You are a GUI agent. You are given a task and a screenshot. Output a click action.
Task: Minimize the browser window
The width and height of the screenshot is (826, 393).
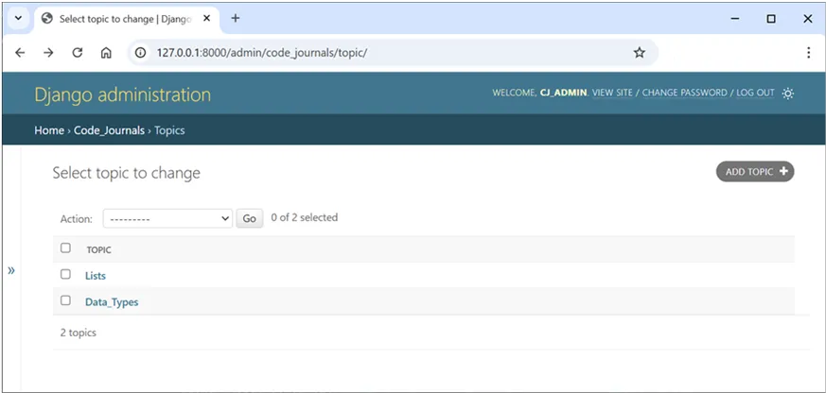tap(735, 18)
